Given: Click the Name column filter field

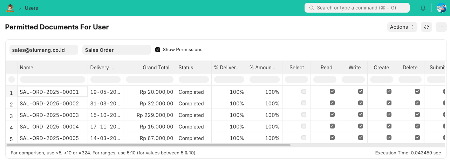Looking at the screenshot, I should [x=53, y=79].
